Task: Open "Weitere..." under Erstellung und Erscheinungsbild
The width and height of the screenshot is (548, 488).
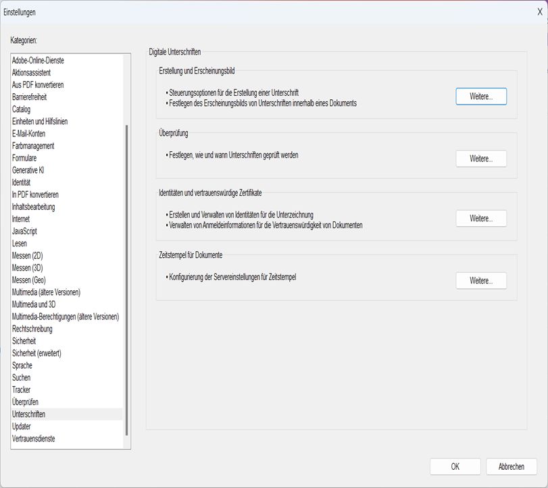Action: [480, 96]
